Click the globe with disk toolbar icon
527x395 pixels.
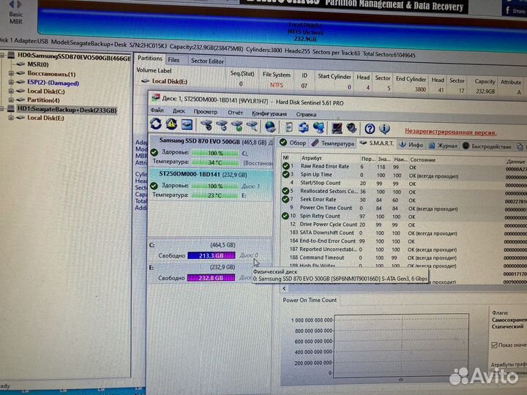pos(270,127)
